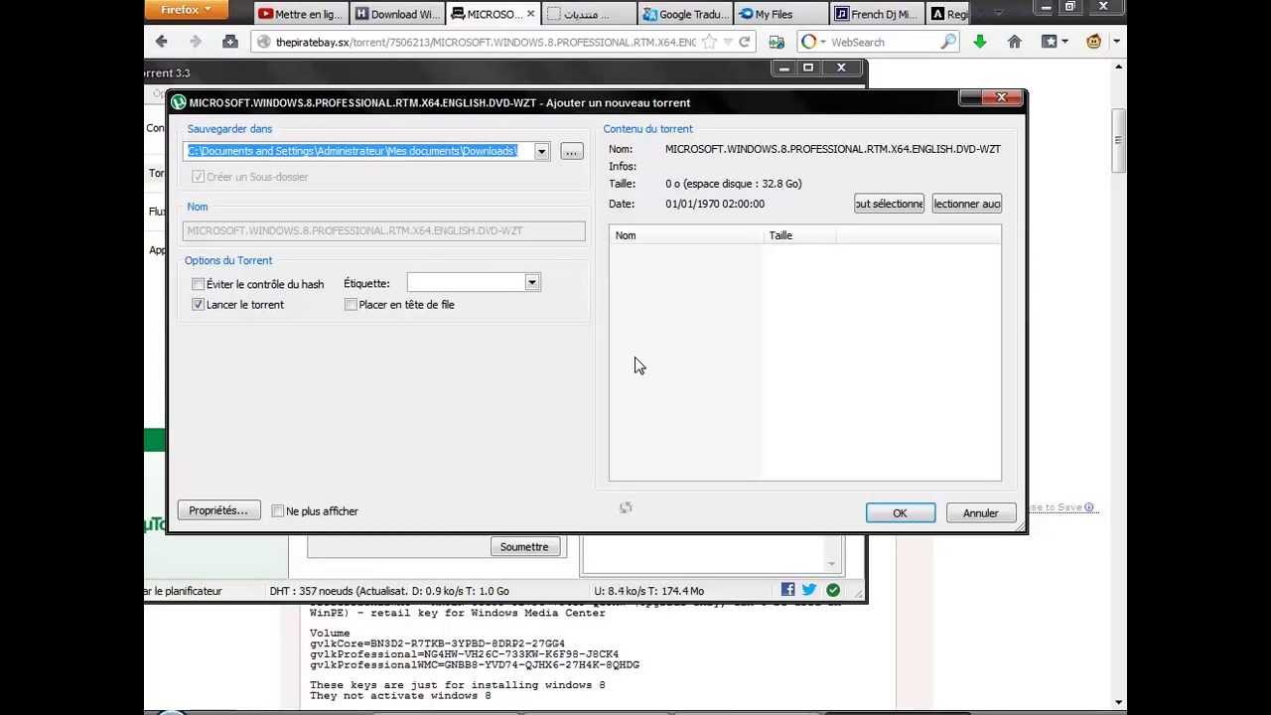Click the gvlkCore key line on page
The height and width of the screenshot is (715, 1271).
[437, 643]
